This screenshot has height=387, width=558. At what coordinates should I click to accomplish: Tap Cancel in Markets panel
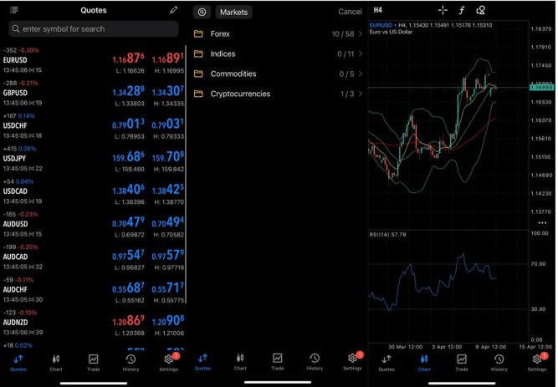coord(350,12)
